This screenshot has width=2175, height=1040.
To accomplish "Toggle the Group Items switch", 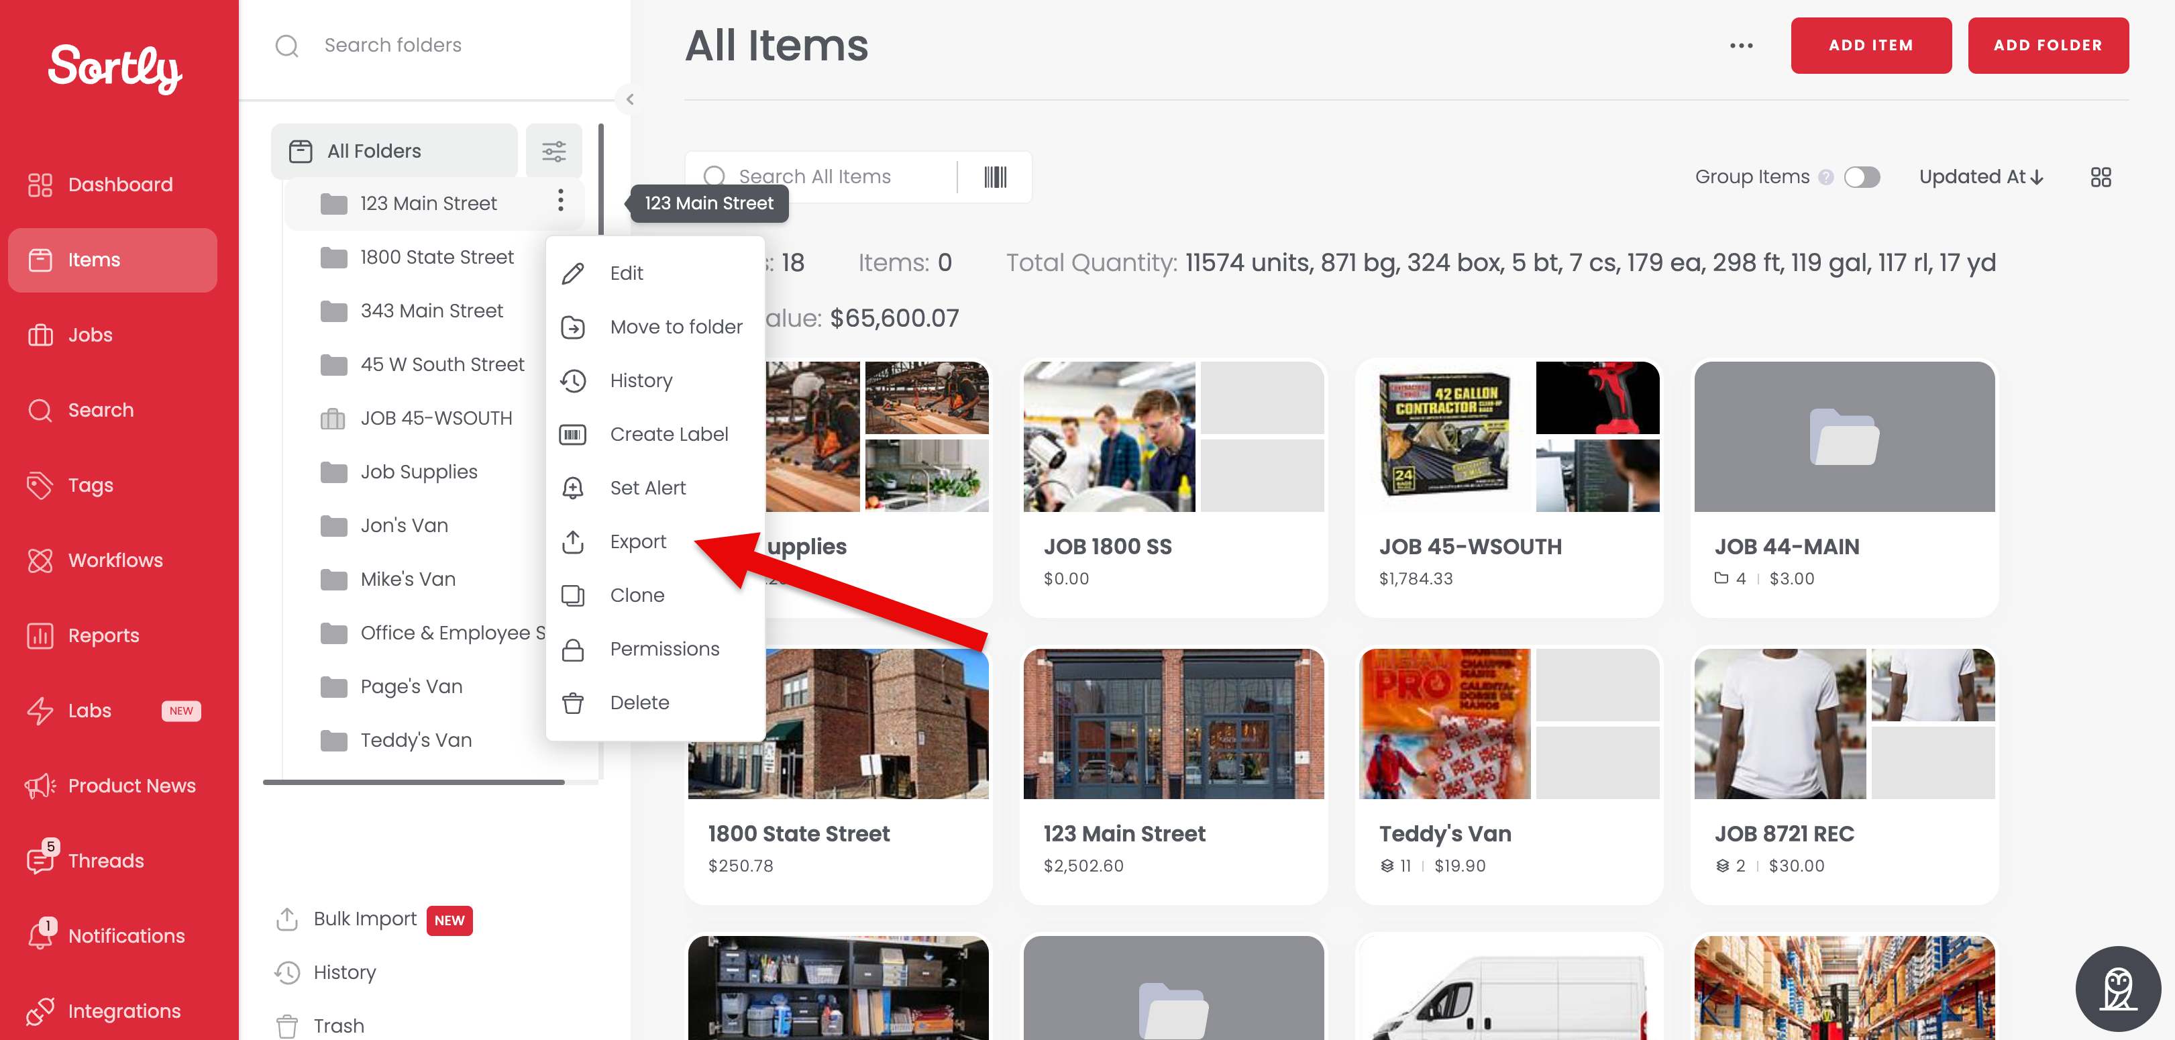I will coord(1861,176).
